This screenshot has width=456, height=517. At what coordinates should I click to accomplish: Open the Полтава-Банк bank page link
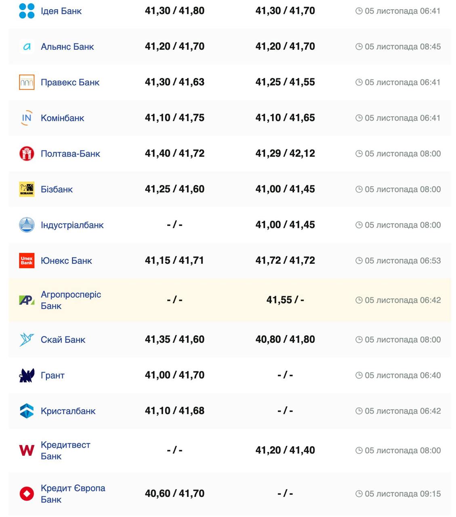[70, 153]
